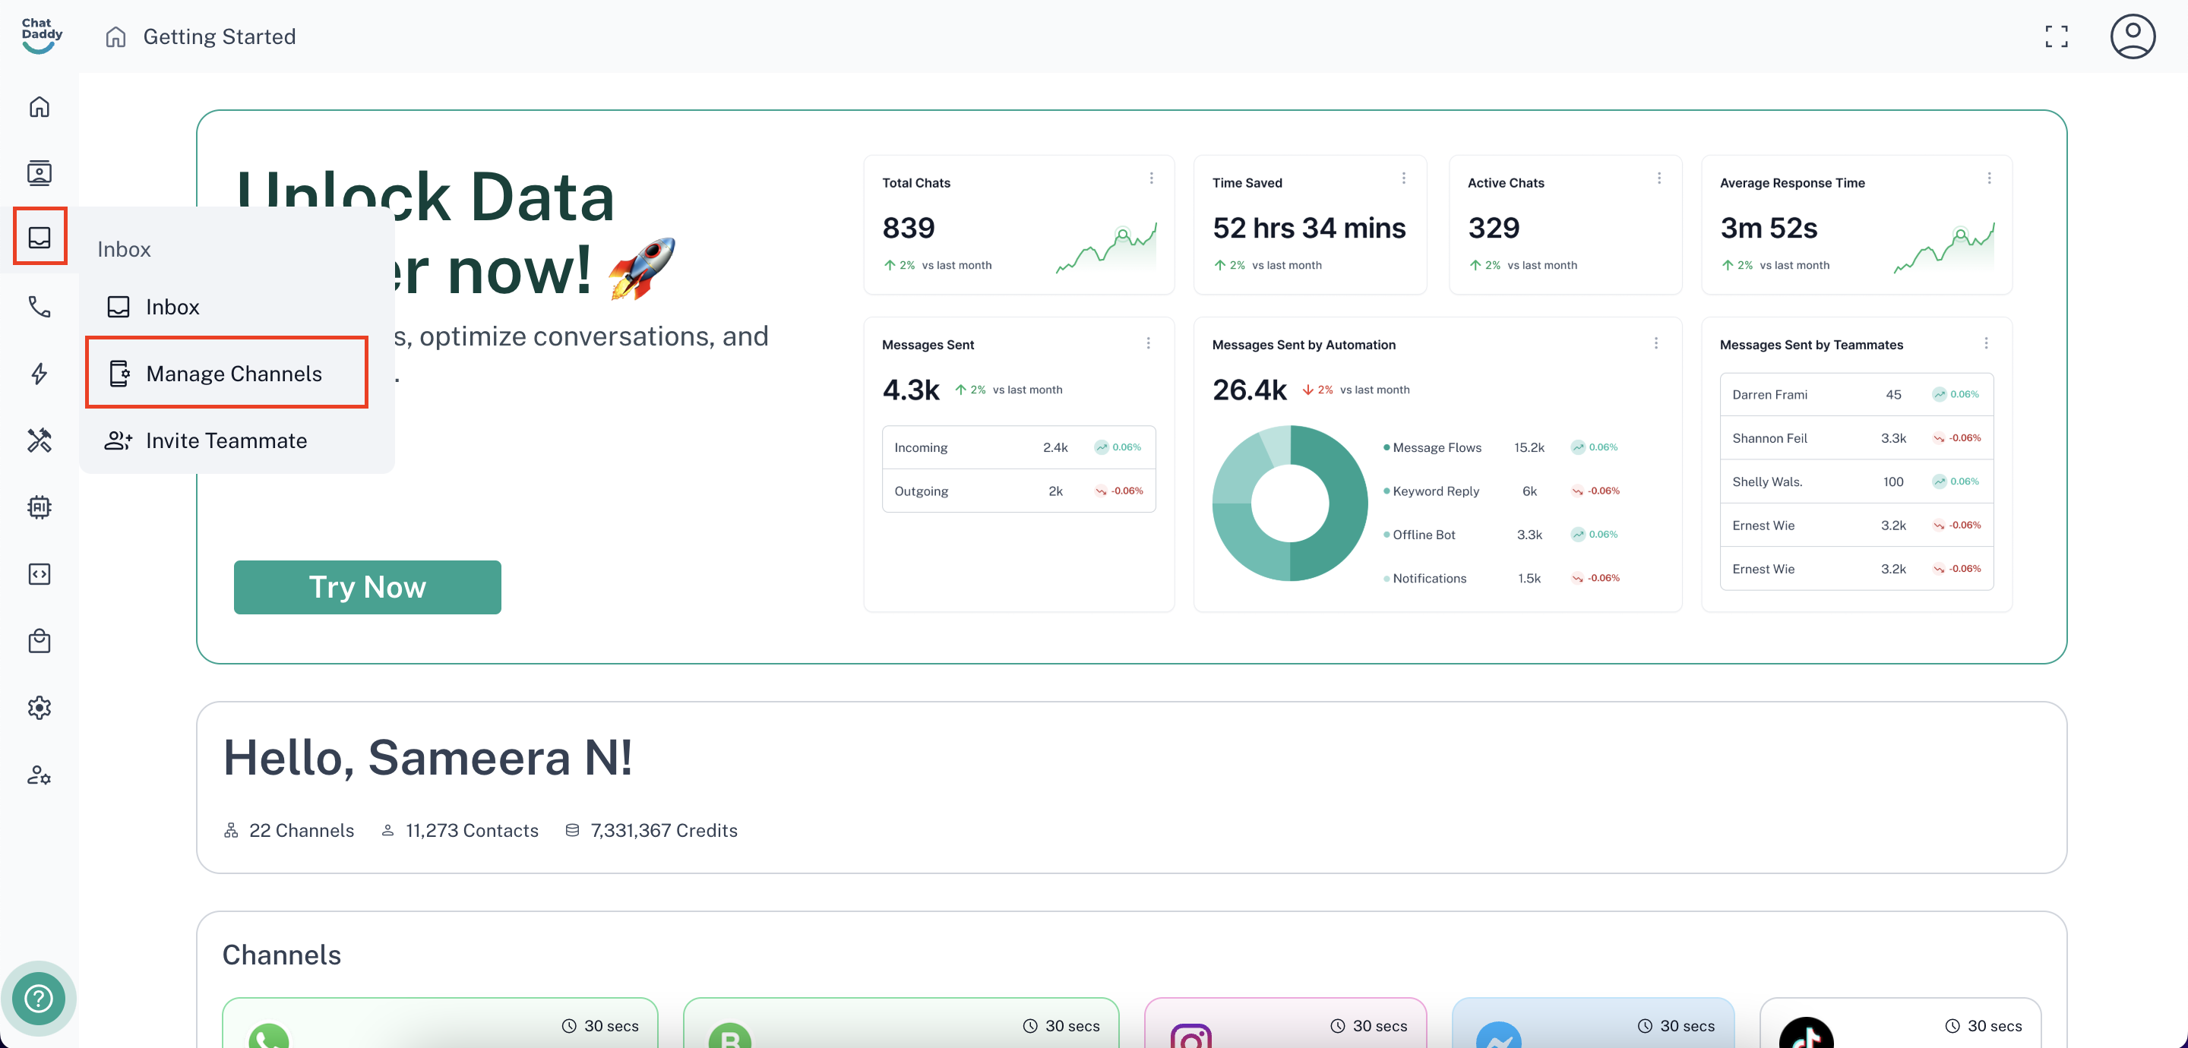Click the green help question-mark button

pyautogui.click(x=39, y=999)
